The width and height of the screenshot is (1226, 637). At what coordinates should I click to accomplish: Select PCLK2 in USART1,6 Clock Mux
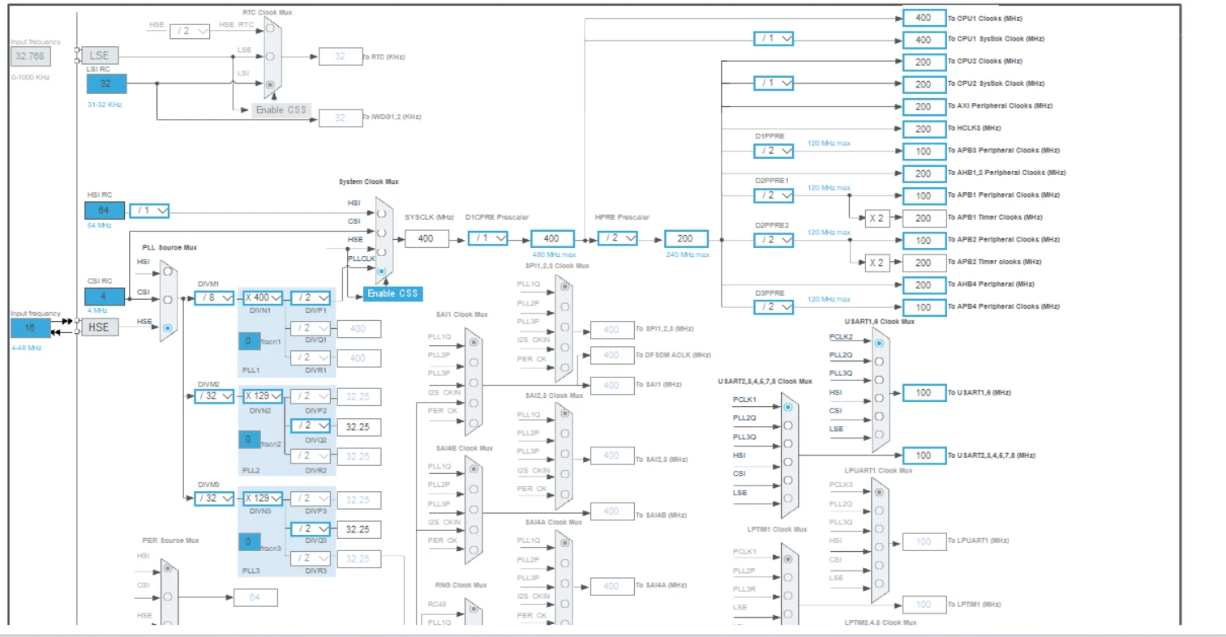879,342
